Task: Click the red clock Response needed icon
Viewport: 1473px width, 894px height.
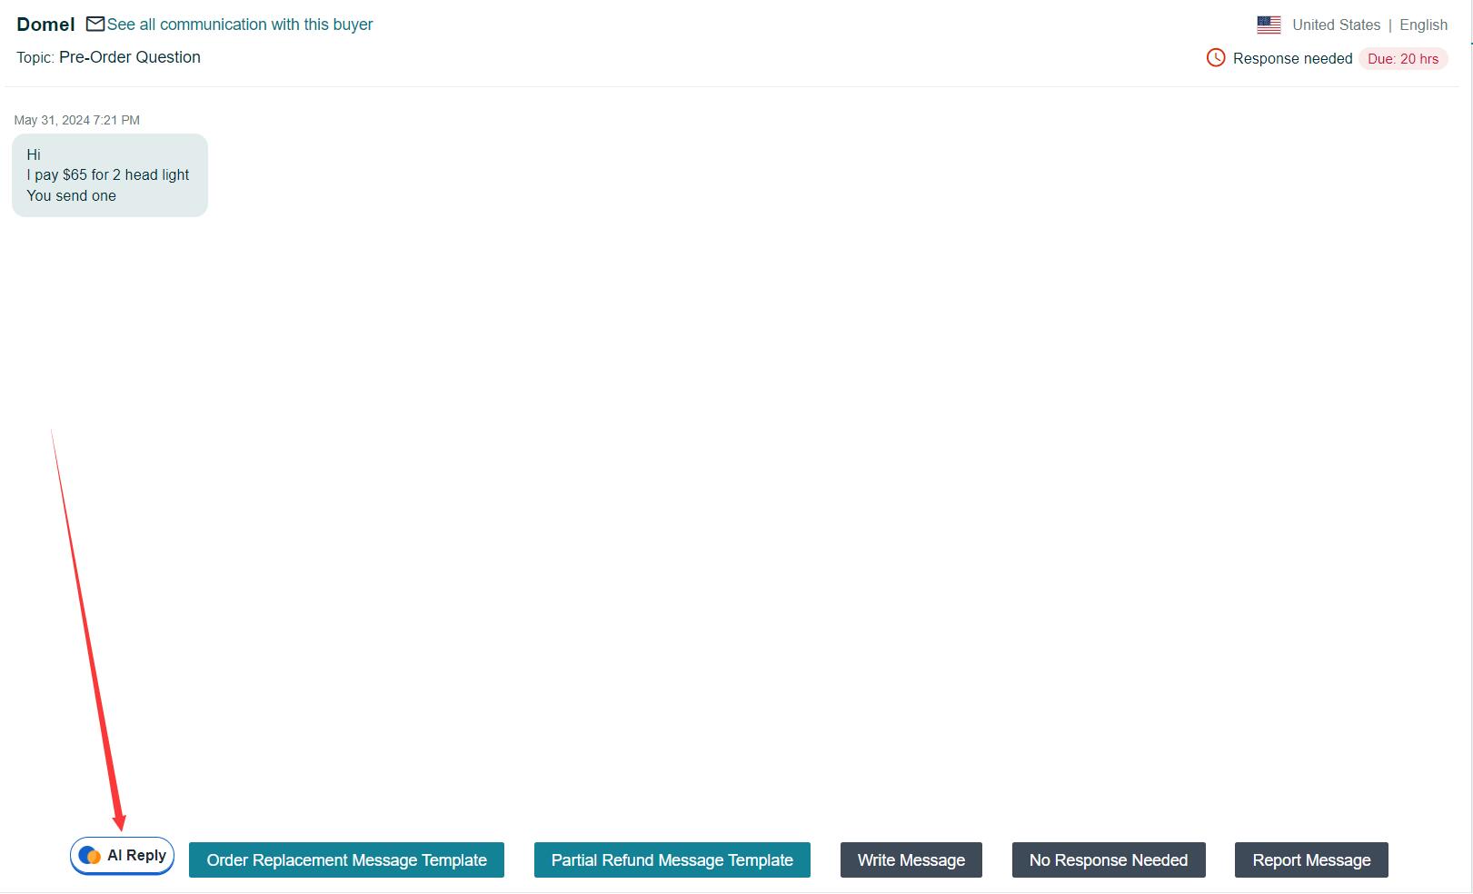Action: 1216,58
